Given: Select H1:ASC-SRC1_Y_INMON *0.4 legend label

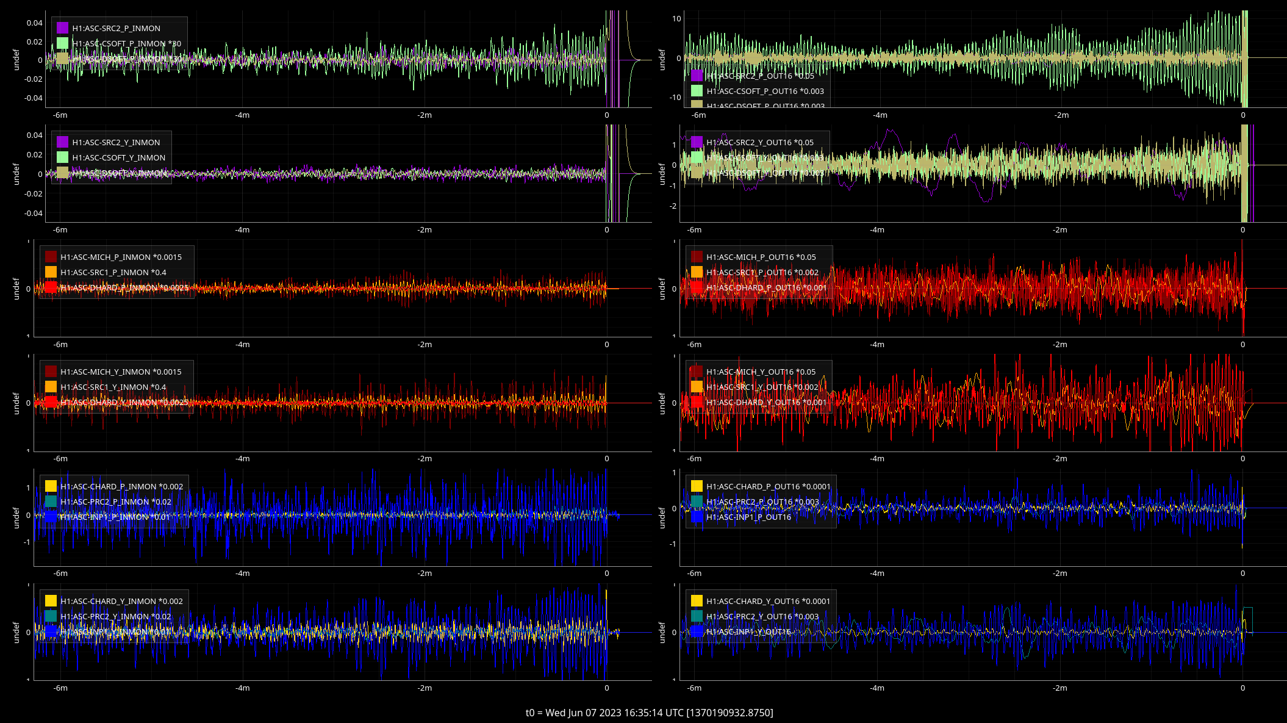Looking at the screenshot, I should (x=113, y=387).
